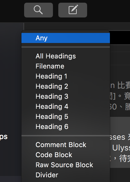
Task: Choose Comment Block in the menu
Action: (x=66, y=145)
